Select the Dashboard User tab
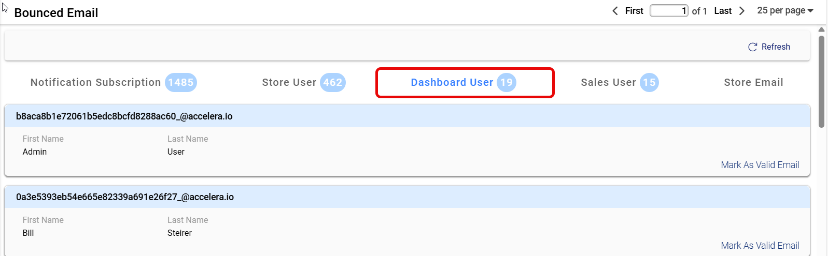The height and width of the screenshot is (256, 828). click(x=452, y=82)
